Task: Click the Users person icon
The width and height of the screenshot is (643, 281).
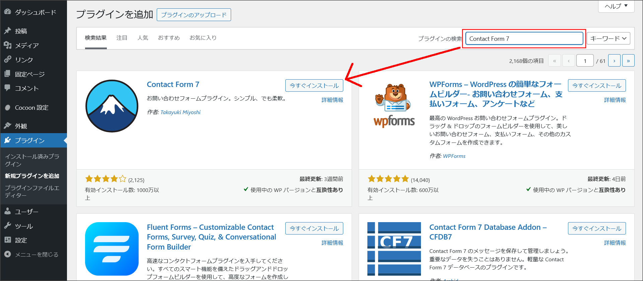Action: pos(8,211)
